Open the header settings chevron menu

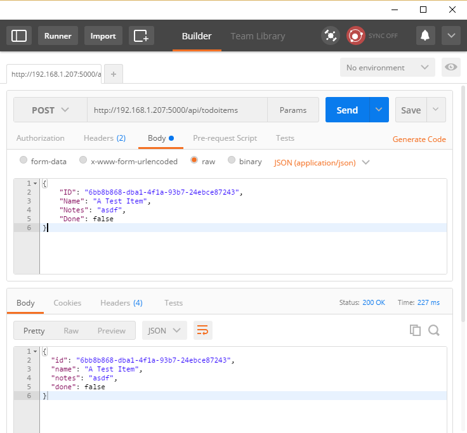point(451,36)
